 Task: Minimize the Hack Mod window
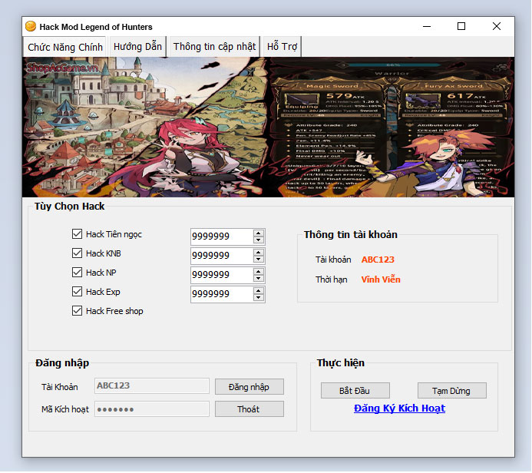[x=427, y=26]
